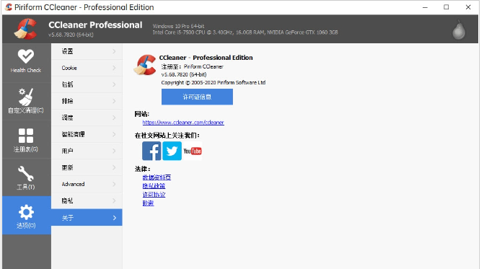Viewport: 484px width, 269px height.
Task: Click the Piriform pear logo
Action: point(459,30)
